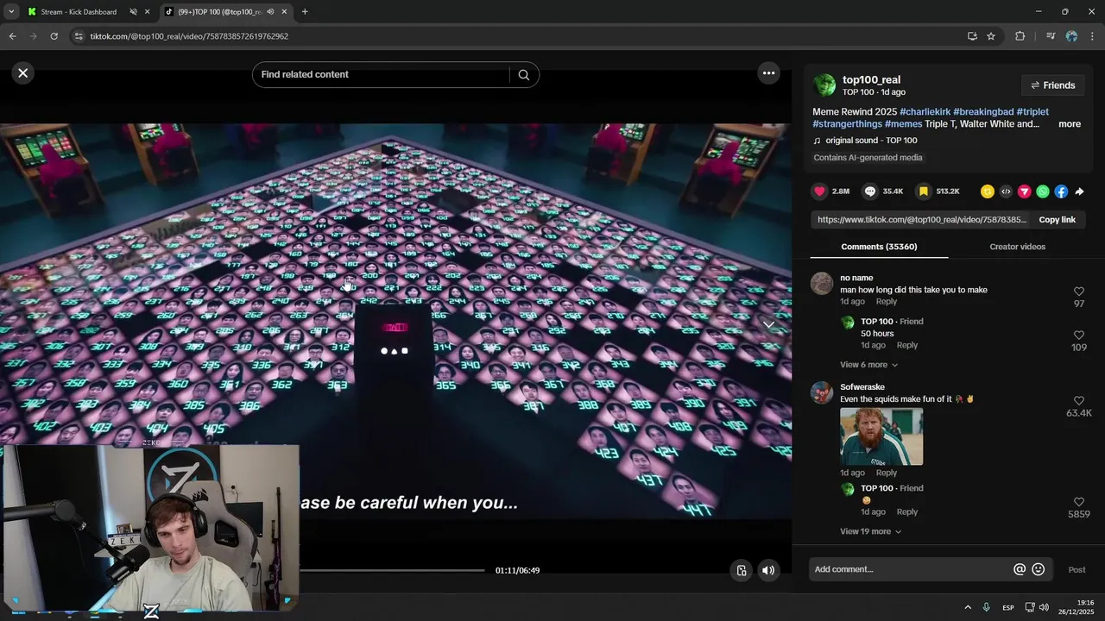Bookmark this page with the star icon
Viewport: 1105px width, 621px height.
pyautogui.click(x=991, y=36)
